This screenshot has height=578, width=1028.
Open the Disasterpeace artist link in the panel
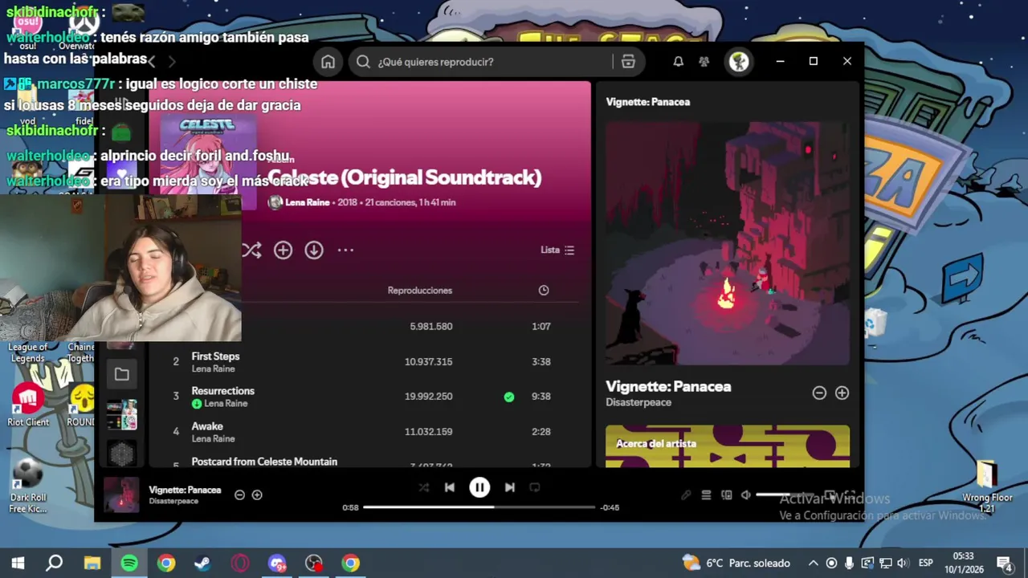[638, 402]
